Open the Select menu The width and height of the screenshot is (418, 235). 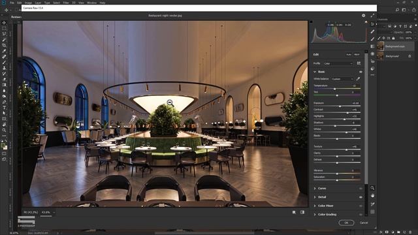(56, 3)
